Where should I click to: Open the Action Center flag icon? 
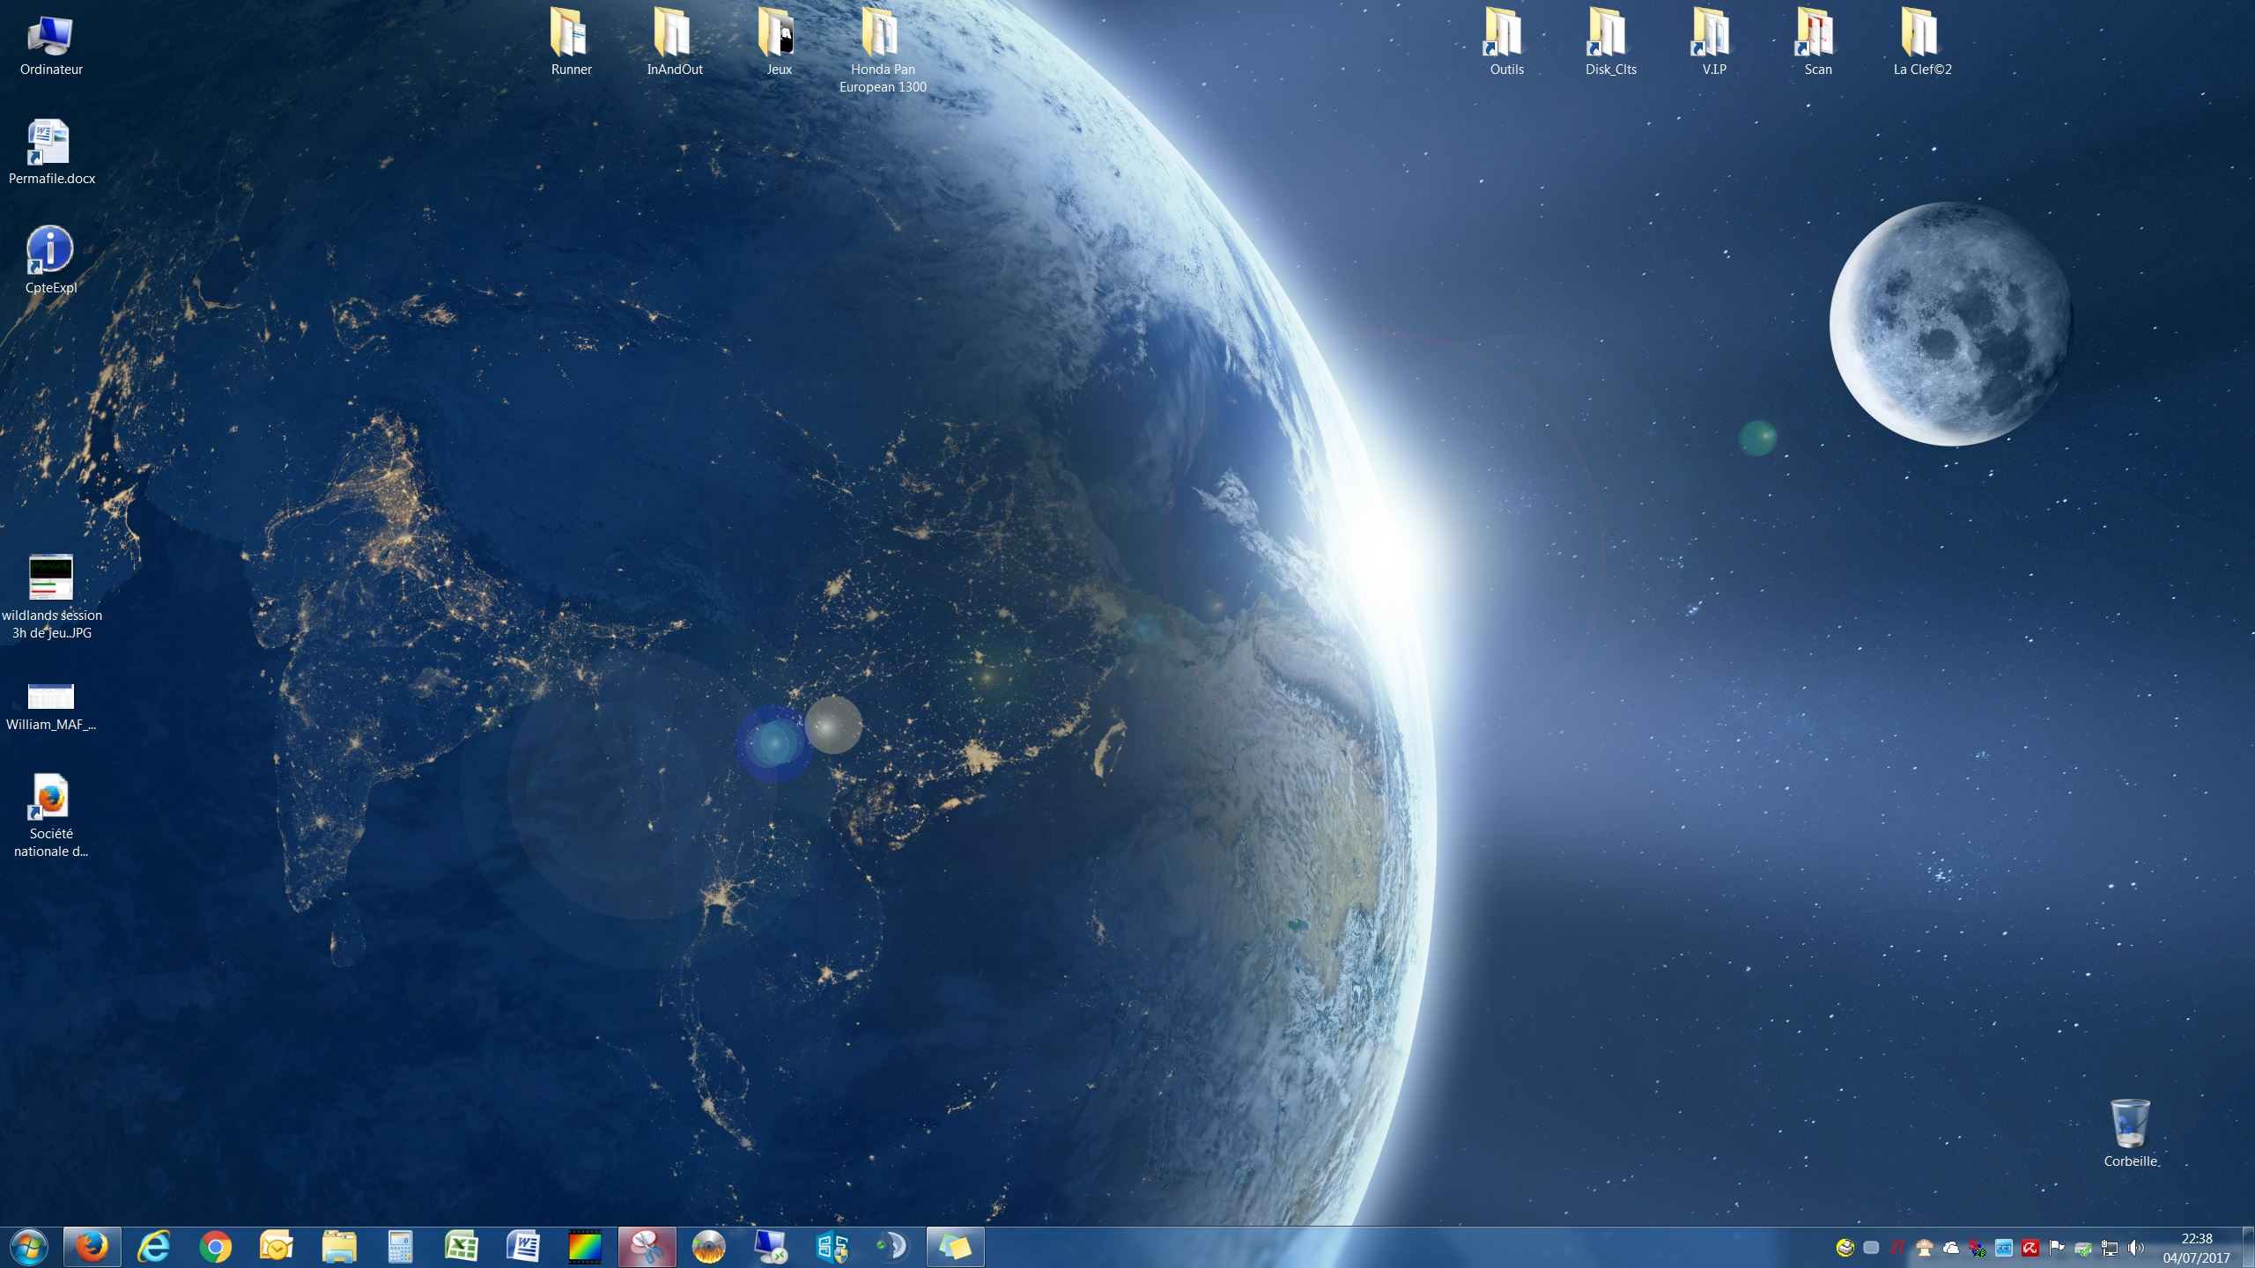[2057, 1248]
